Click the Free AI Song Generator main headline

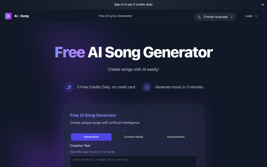point(134,52)
